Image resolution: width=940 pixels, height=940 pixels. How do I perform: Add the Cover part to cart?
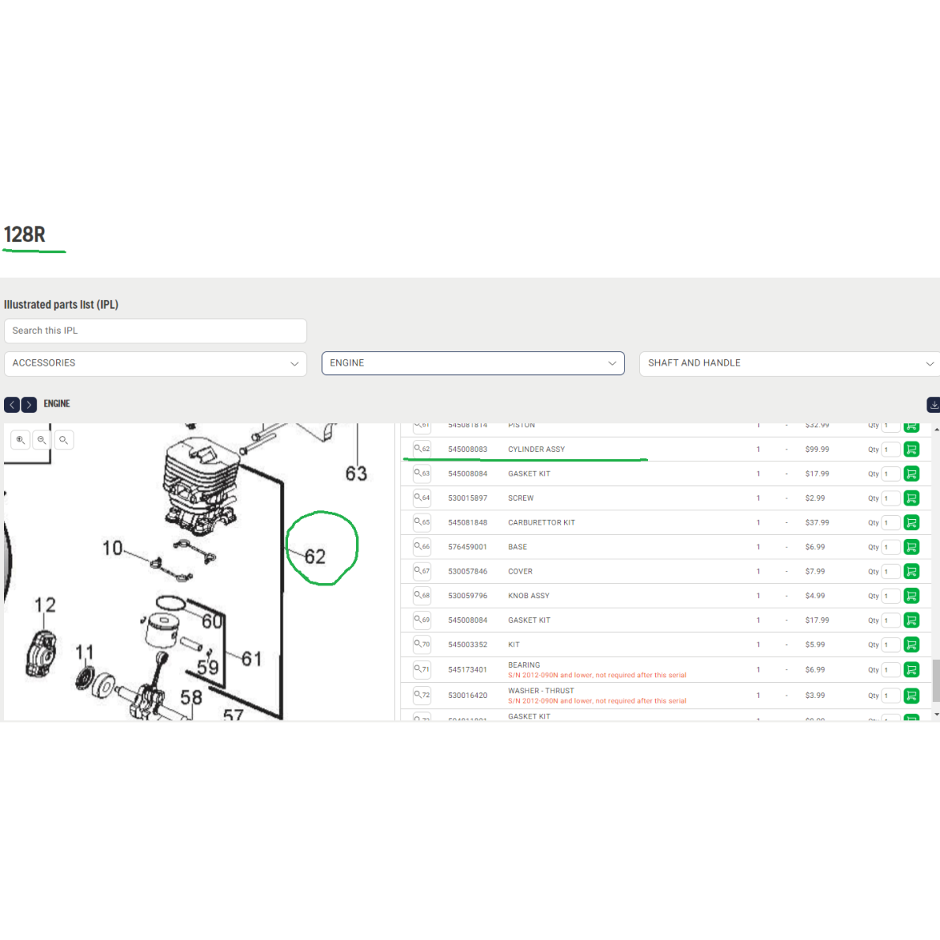[x=912, y=571]
